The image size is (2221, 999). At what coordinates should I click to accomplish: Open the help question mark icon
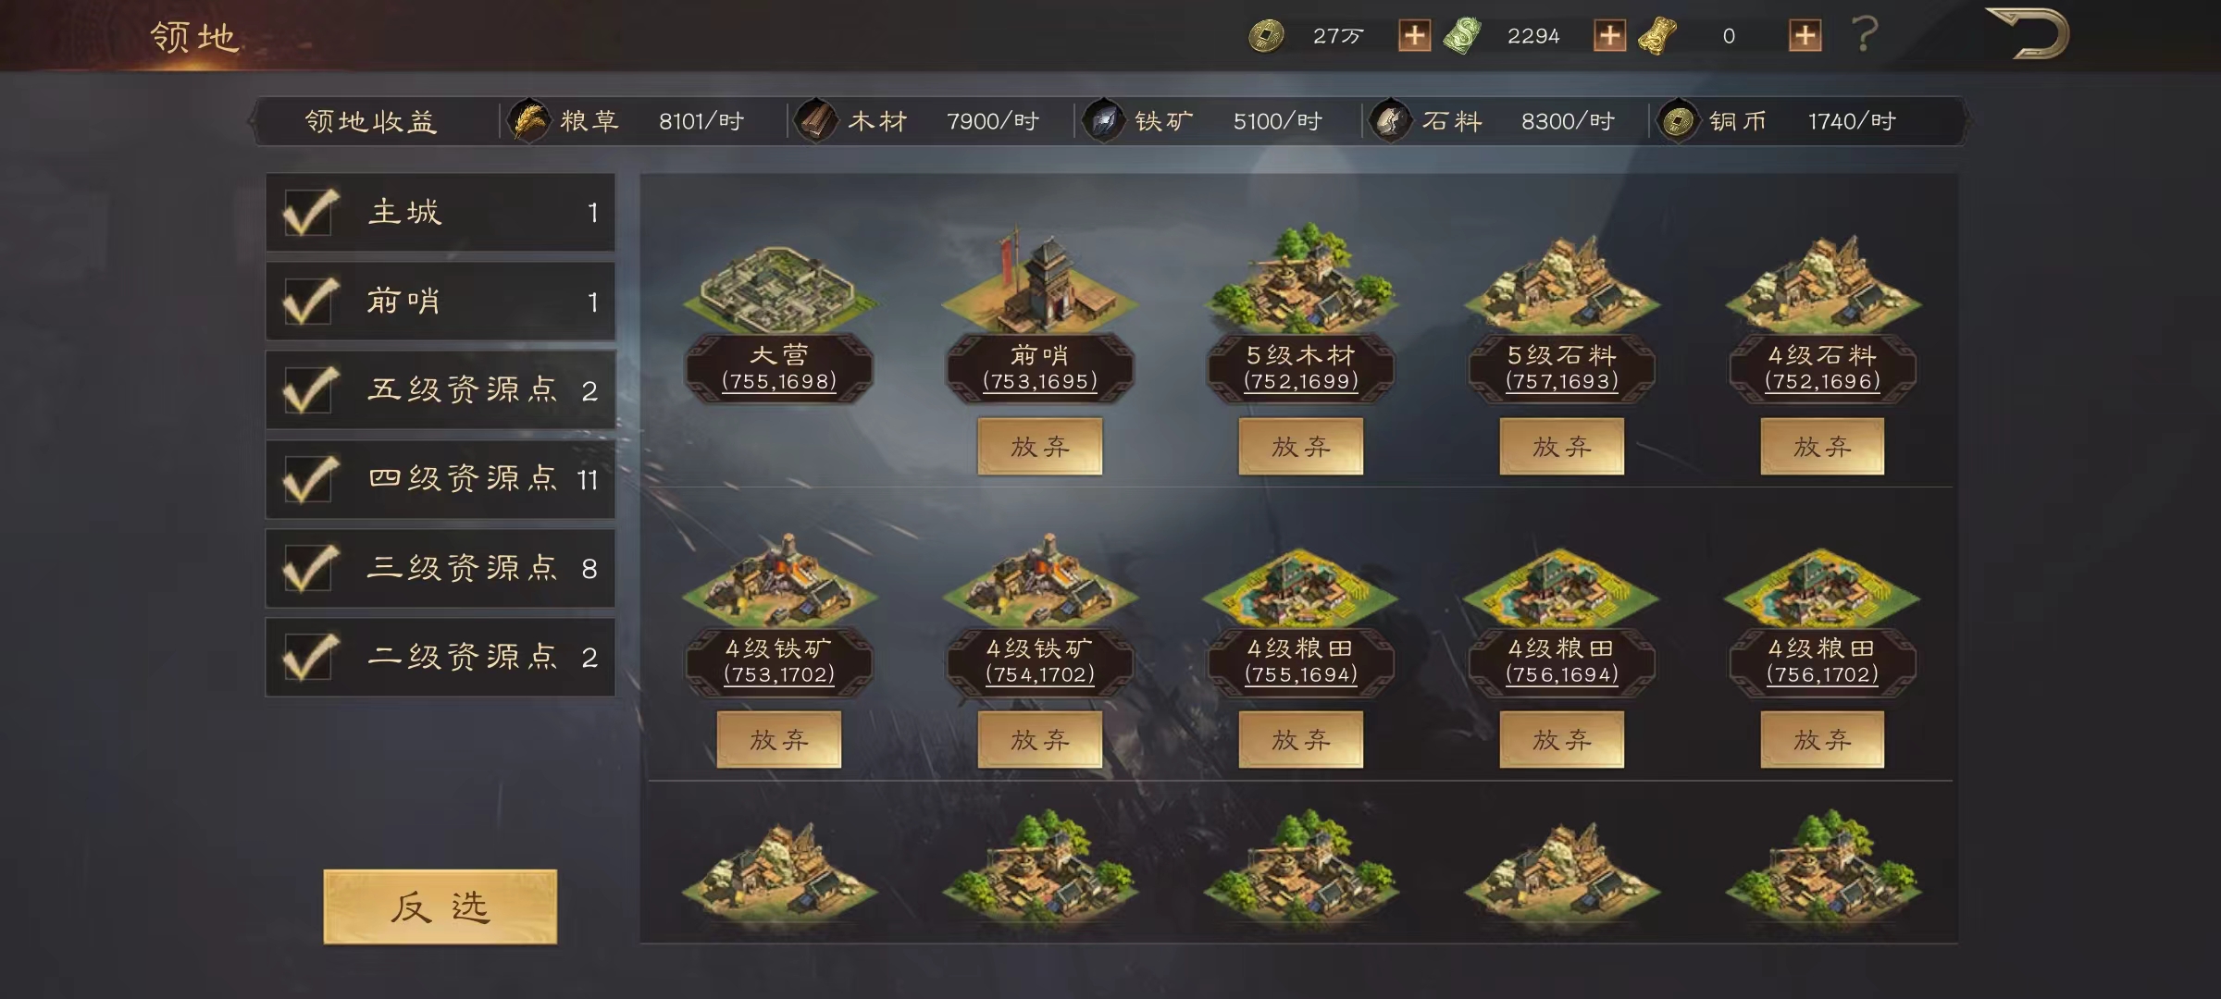[x=1865, y=35]
